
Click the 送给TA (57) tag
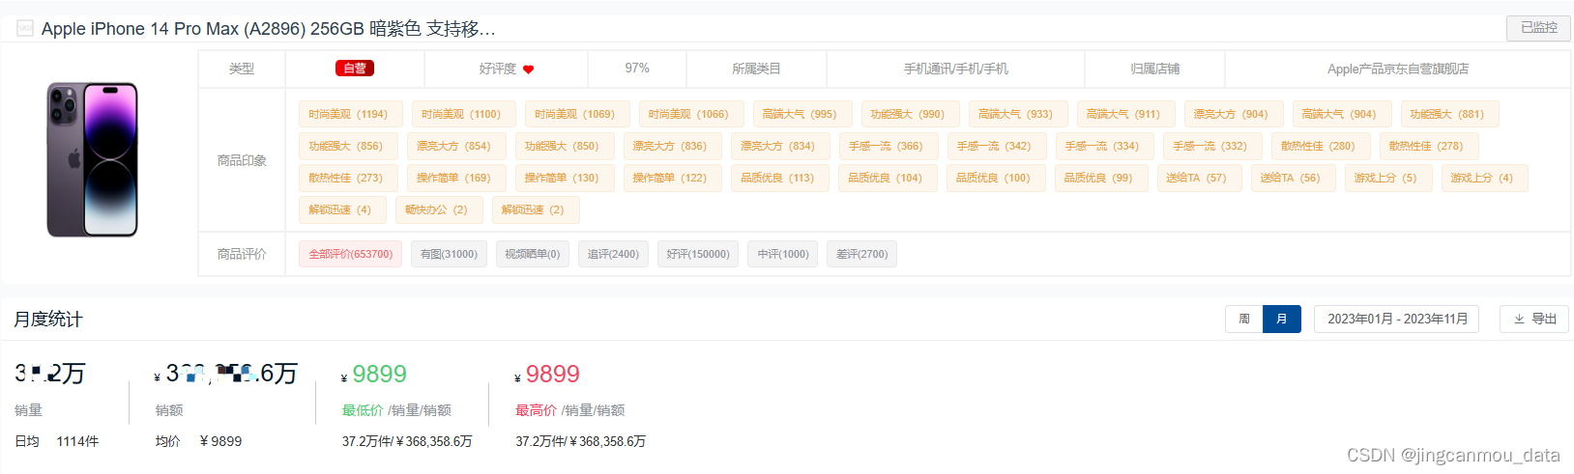tap(1199, 178)
